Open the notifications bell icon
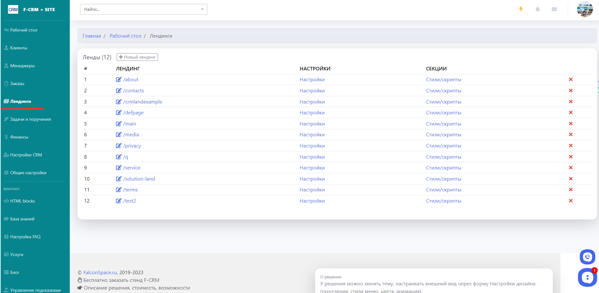Screen dimensions: 599x293 tap(538, 9)
